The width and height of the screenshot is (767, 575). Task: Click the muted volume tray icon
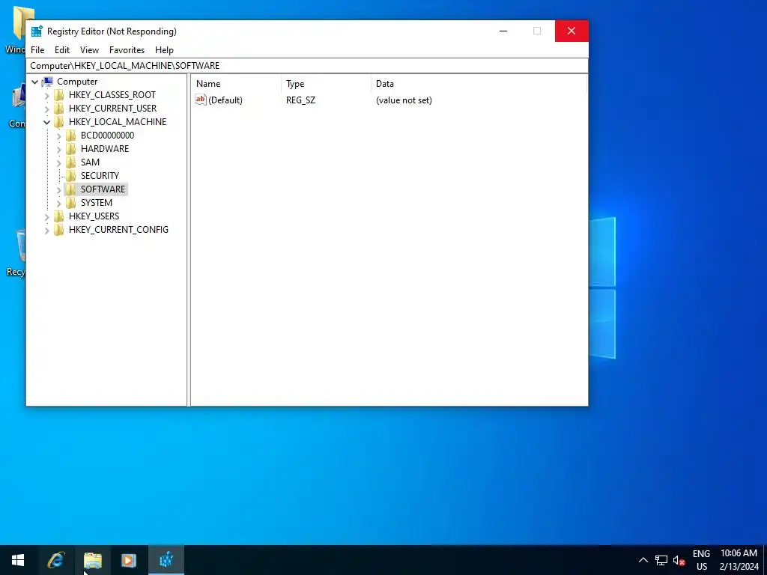(x=679, y=560)
